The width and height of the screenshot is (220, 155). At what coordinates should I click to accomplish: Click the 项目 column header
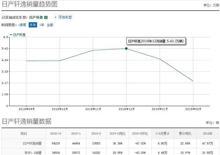24,133
